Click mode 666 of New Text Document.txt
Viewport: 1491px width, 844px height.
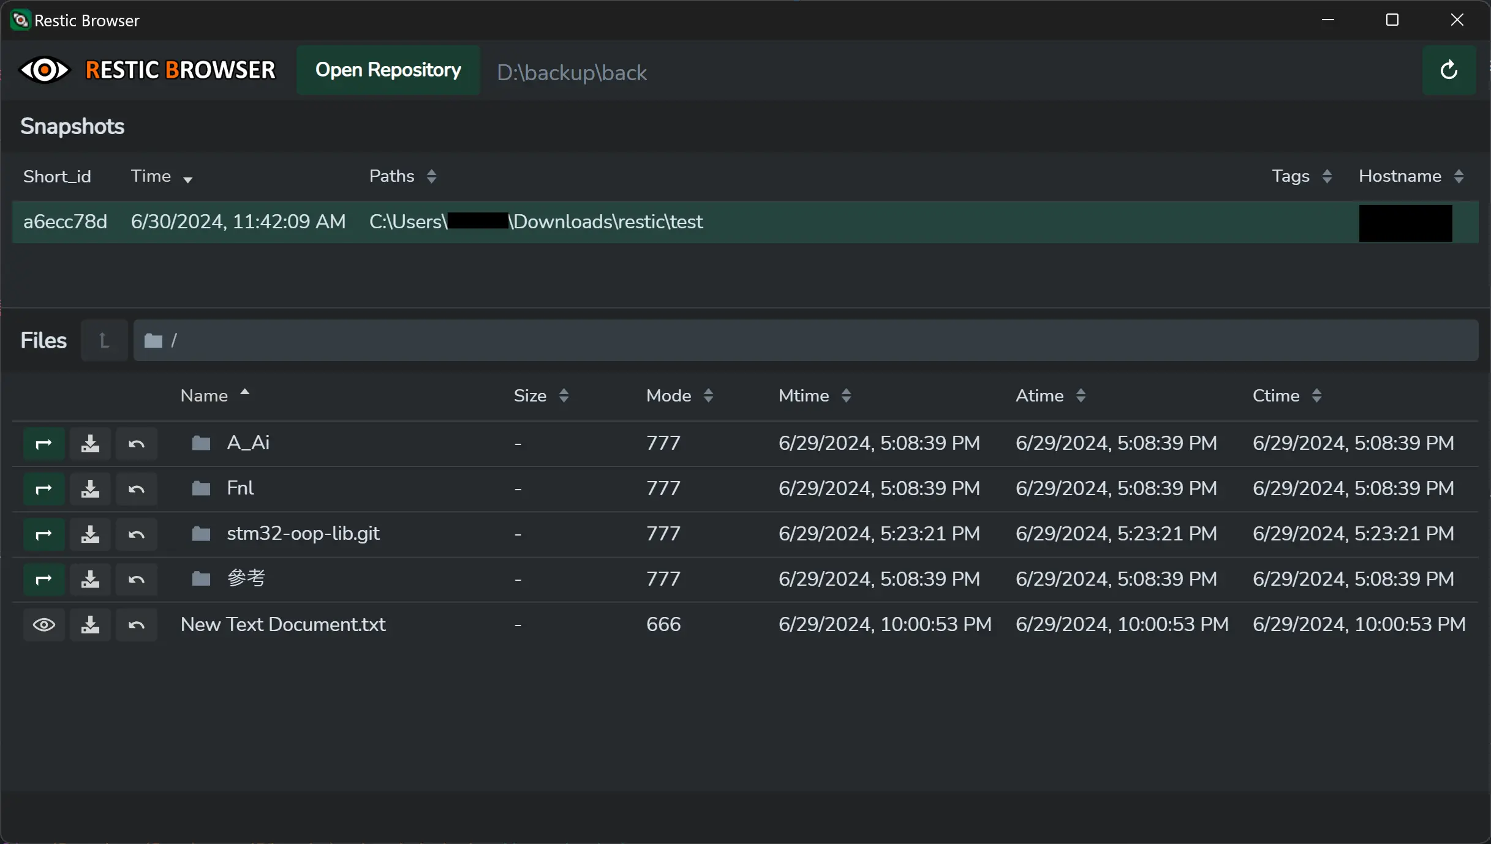pos(663,624)
